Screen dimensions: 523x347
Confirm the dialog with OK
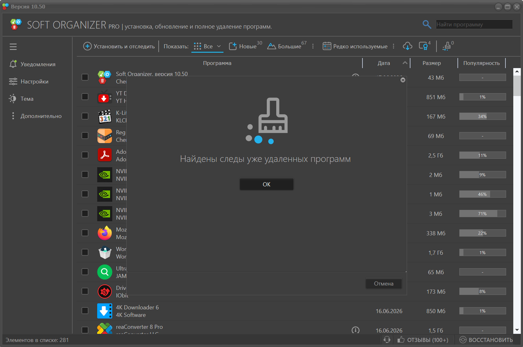coord(267,184)
